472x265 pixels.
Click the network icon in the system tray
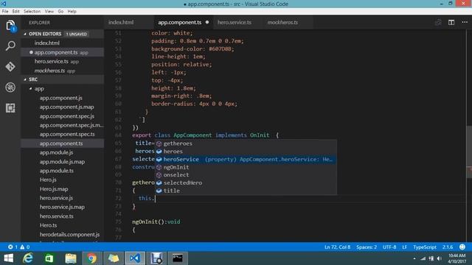point(423,258)
